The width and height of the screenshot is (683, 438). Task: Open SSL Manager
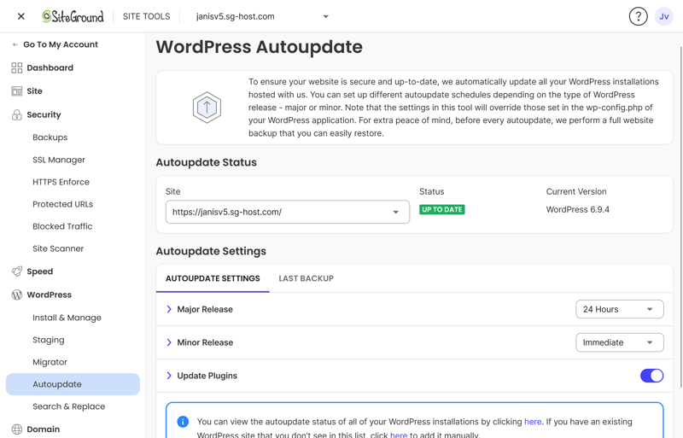point(59,160)
